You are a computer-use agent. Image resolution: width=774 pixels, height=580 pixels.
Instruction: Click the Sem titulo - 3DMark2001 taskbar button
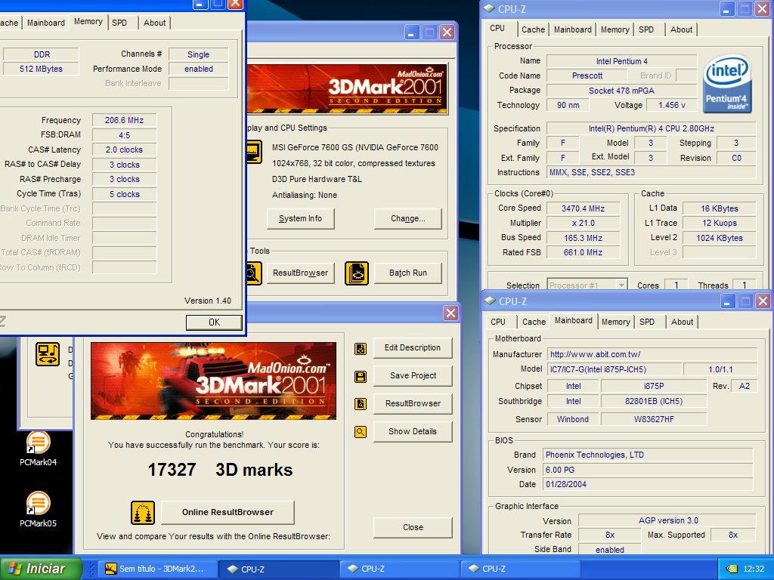coord(159,569)
